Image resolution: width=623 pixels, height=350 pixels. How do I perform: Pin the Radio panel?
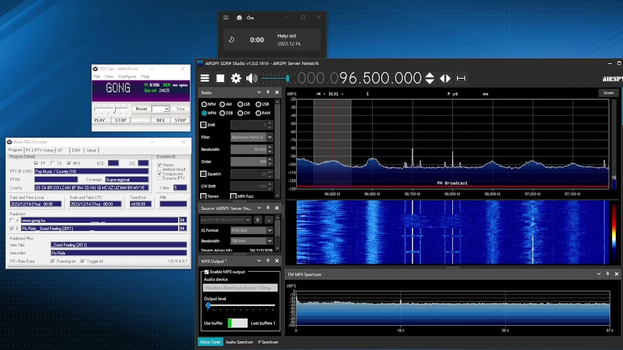point(268,92)
